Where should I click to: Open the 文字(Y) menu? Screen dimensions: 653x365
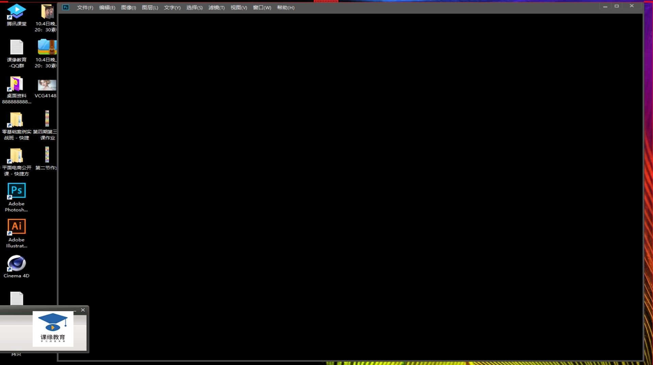click(172, 7)
